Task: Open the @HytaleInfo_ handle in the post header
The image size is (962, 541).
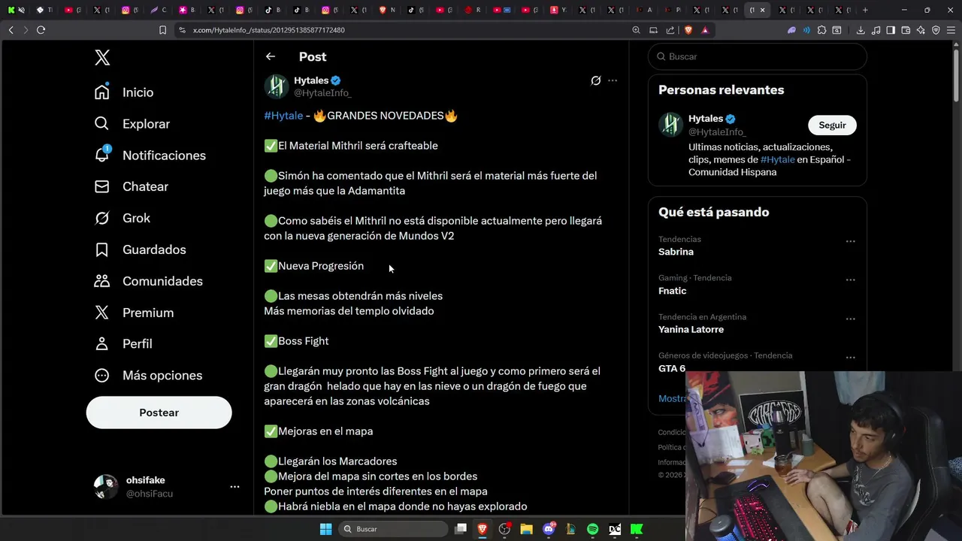Action: point(322,93)
